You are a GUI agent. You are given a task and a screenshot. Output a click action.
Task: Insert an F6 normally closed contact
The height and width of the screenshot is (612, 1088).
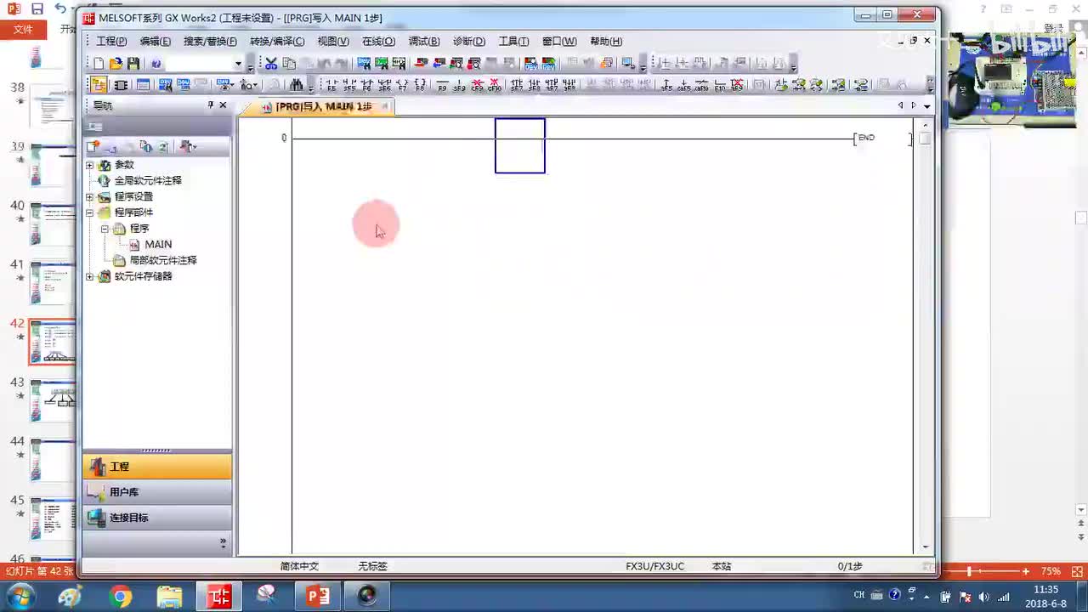tap(367, 86)
